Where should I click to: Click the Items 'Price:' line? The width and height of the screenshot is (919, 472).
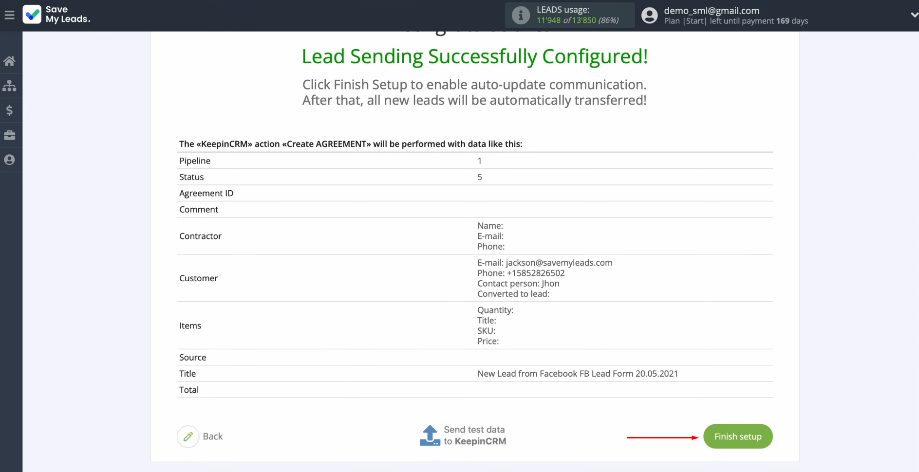pyautogui.click(x=488, y=341)
